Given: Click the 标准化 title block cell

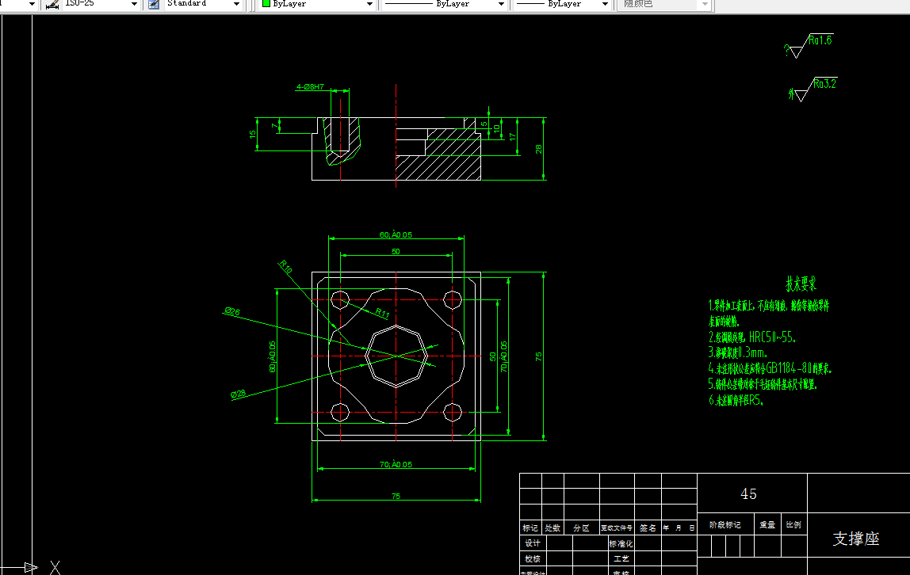Looking at the screenshot, I should tap(621, 543).
